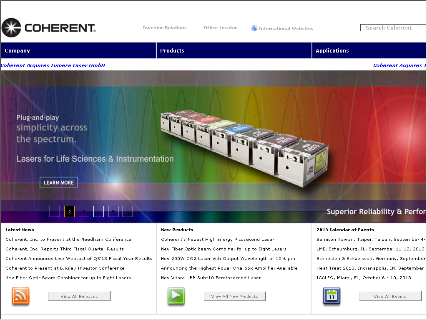Image resolution: width=427 pixels, height=320 pixels.
Task: Open the orange RSS feed icon
Action: pyautogui.click(x=21, y=296)
